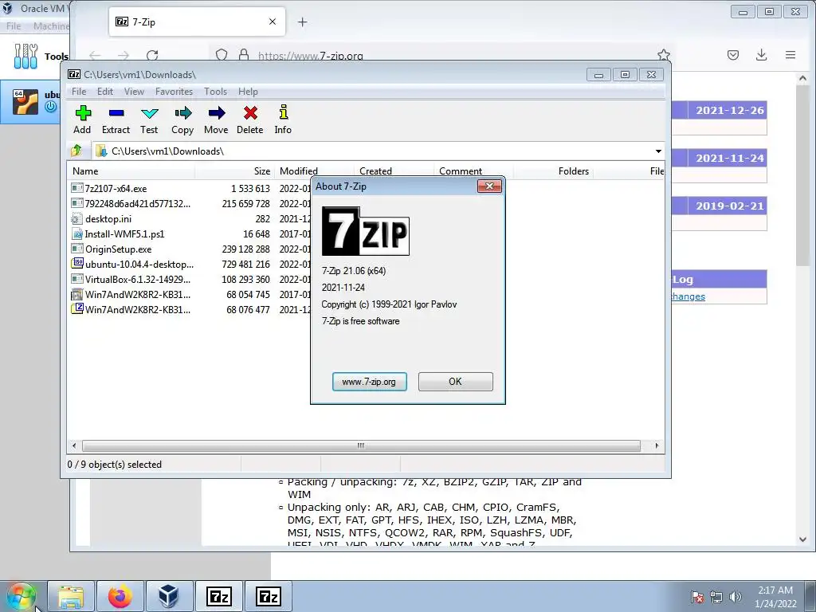Open the Favorites menu
Image resolution: width=816 pixels, height=612 pixels.
tap(175, 92)
